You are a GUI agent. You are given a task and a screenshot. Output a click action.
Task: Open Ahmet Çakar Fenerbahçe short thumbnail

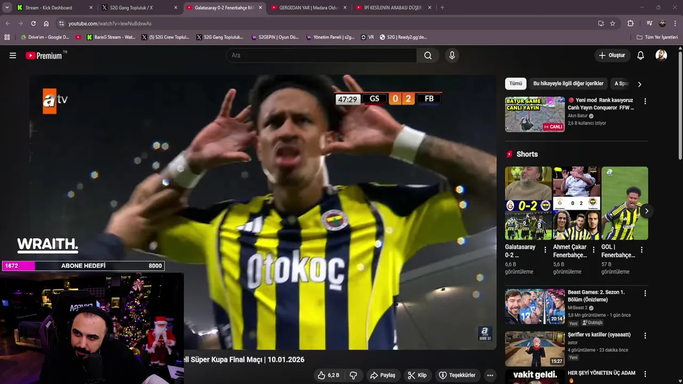[x=576, y=203]
